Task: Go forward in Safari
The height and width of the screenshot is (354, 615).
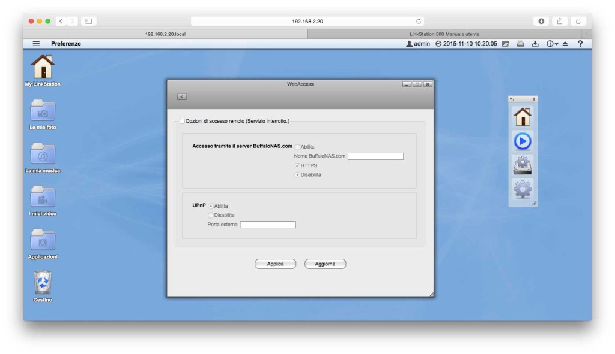Action: (73, 21)
